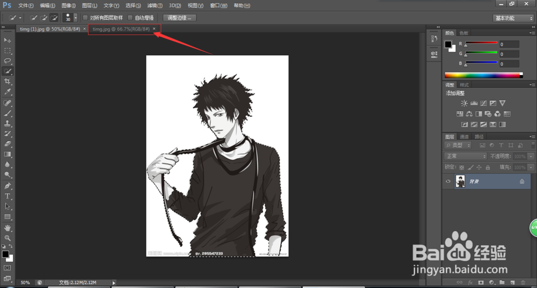Open the 滤镜(T) menu
The image size is (537, 288).
click(155, 5)
